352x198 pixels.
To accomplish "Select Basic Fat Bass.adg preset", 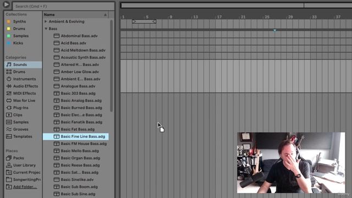I will (x=78, y=129).
